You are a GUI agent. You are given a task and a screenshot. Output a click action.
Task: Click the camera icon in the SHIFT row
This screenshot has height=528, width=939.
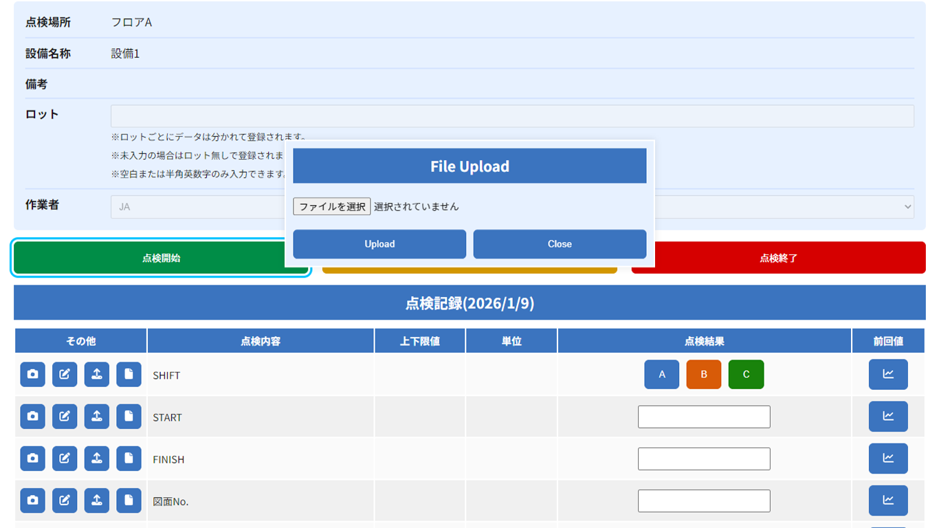pos(32,375)
